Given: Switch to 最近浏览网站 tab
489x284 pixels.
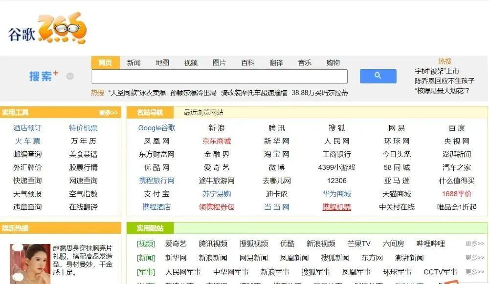Looking at the screenshot, I should (x=203, y=113).
